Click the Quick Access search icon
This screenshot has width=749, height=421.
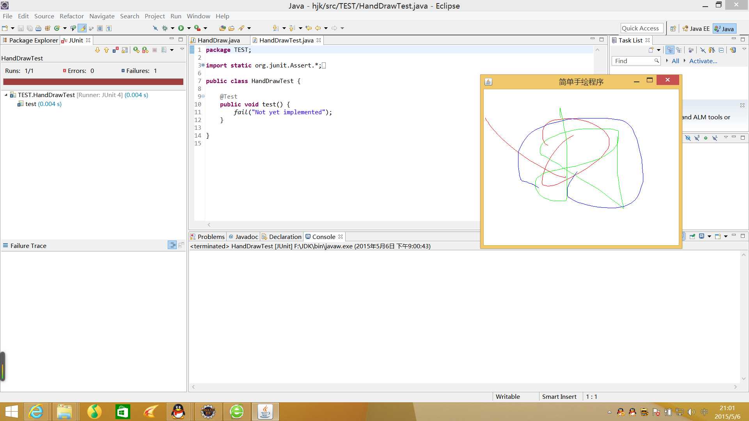click(640, 28)
